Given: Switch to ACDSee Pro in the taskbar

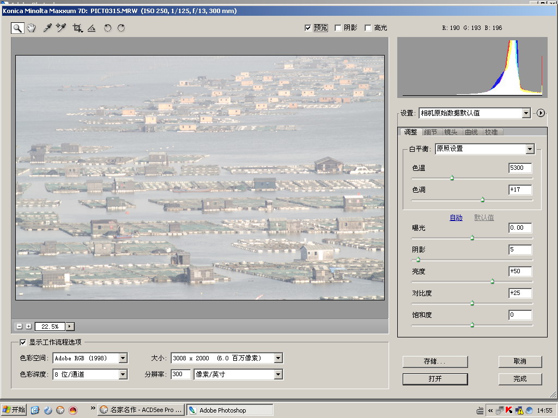Looking at the screenshot, I should [142, 410].
